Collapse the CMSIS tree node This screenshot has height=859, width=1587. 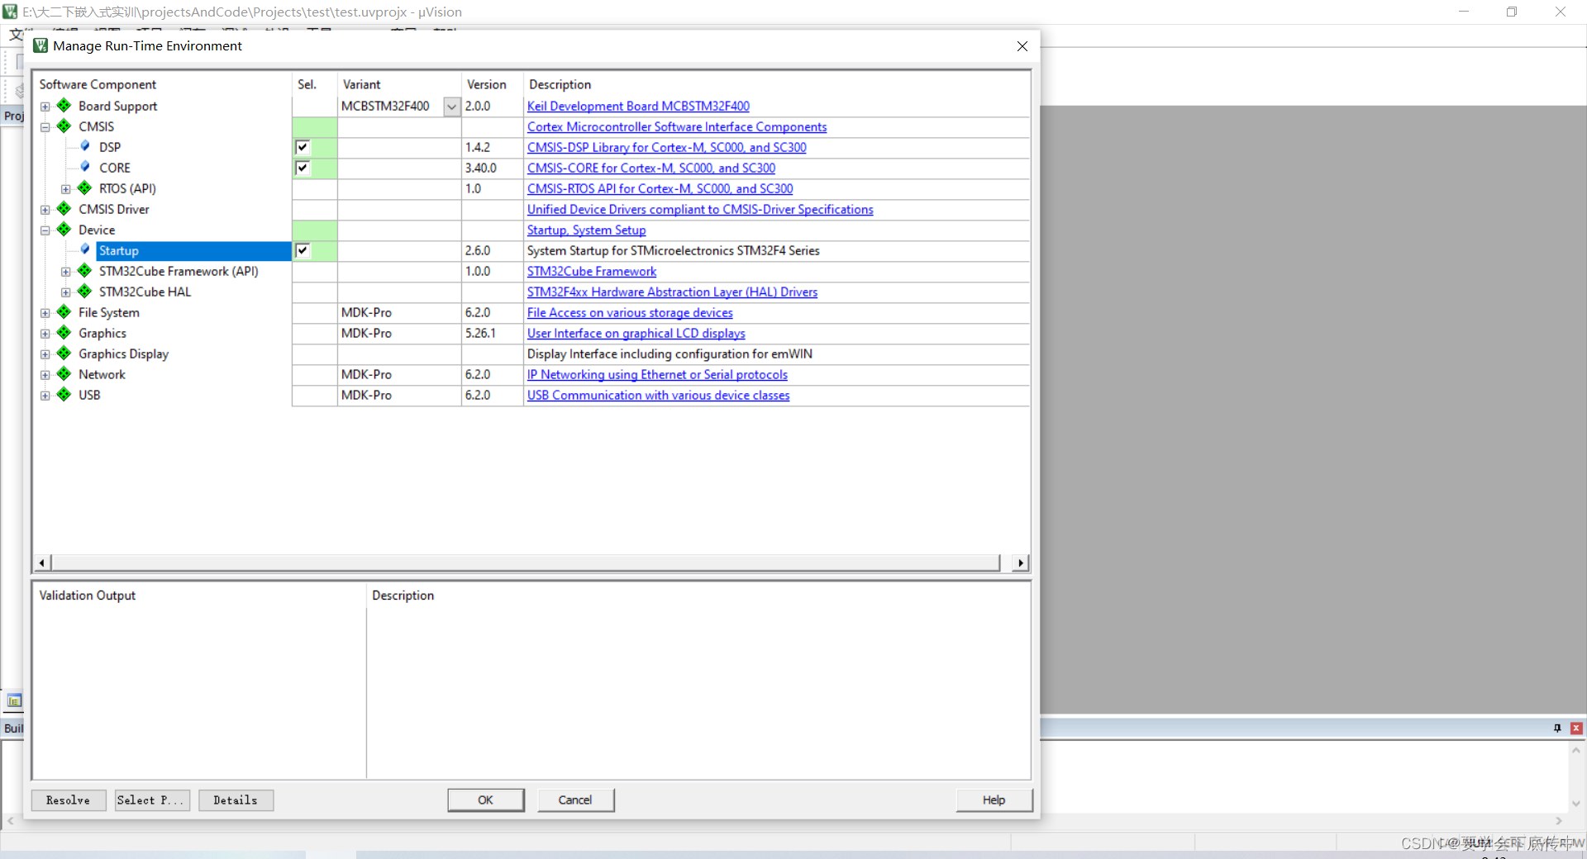tap(45, 127)
